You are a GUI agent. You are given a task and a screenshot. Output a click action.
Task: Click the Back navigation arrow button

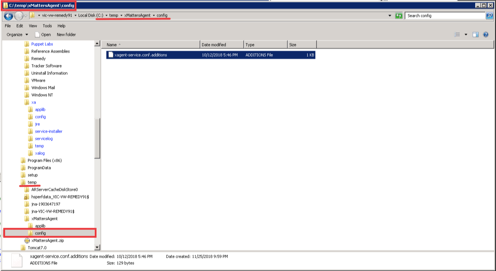pyautogui.click(x=9, y=16)
